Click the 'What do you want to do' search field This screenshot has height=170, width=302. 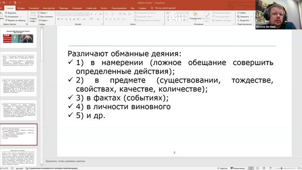(x=166, y=8)
